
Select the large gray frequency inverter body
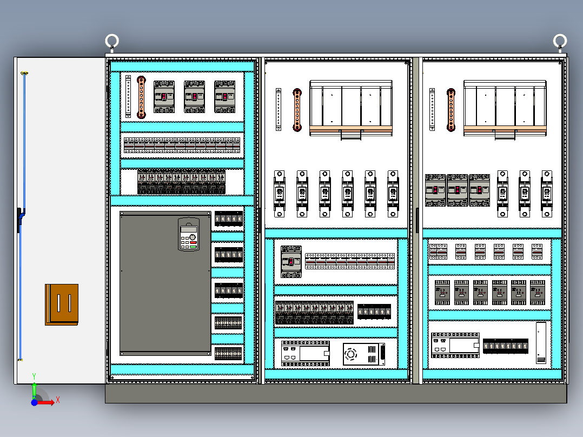[165, 283]
